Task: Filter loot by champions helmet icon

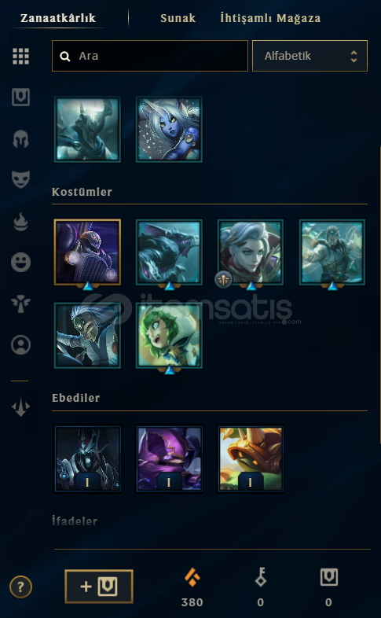Action: [x=20, y=138]
